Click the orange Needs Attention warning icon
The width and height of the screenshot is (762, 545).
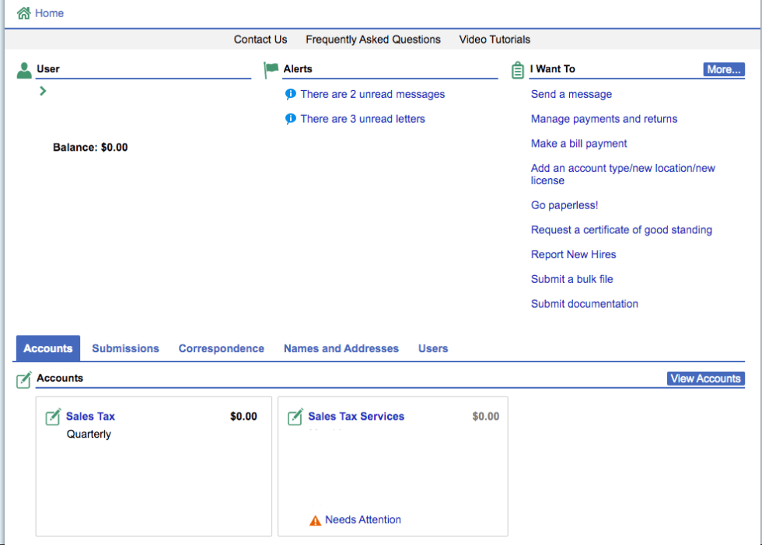pos(315,520)
